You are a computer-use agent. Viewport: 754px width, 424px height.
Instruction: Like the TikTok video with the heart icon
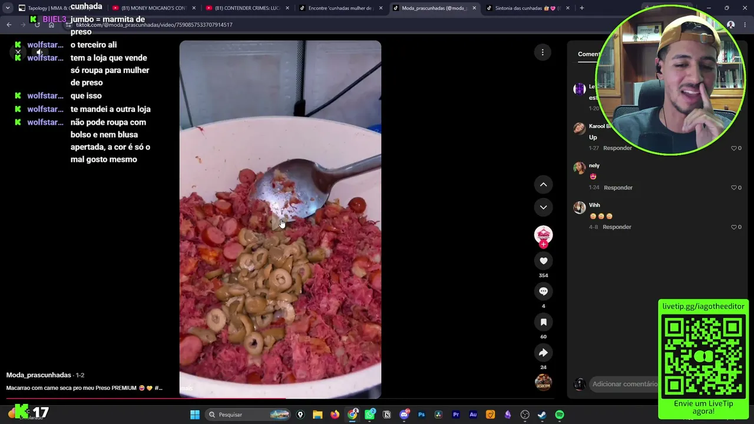[x=543, y=261]
